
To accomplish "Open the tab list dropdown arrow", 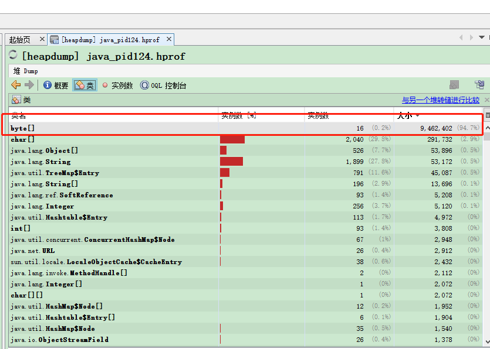I will pos(482,37).
